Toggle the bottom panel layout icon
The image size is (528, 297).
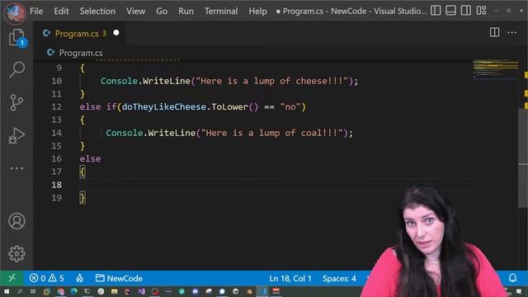(x=450, y=11)
